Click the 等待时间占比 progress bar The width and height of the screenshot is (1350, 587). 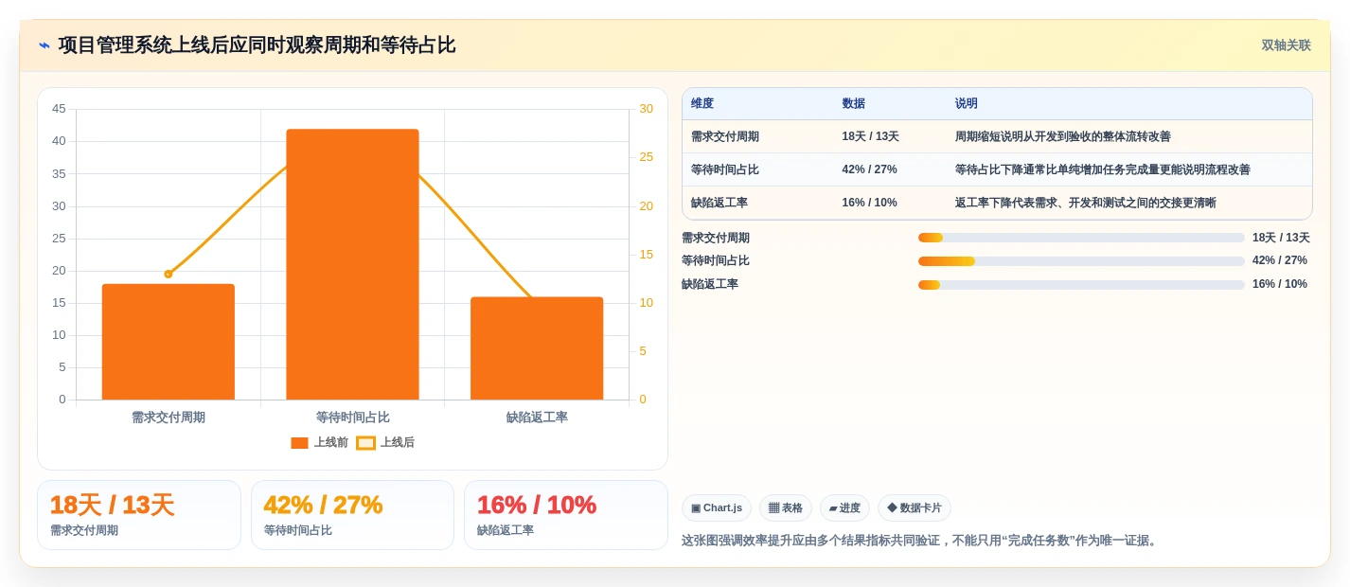pyautogui.click(x=1081, y=261)
